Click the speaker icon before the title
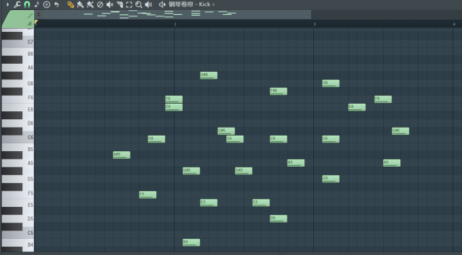Image resolution: width=462 pixels, height=255 pixels. (162, 5)
